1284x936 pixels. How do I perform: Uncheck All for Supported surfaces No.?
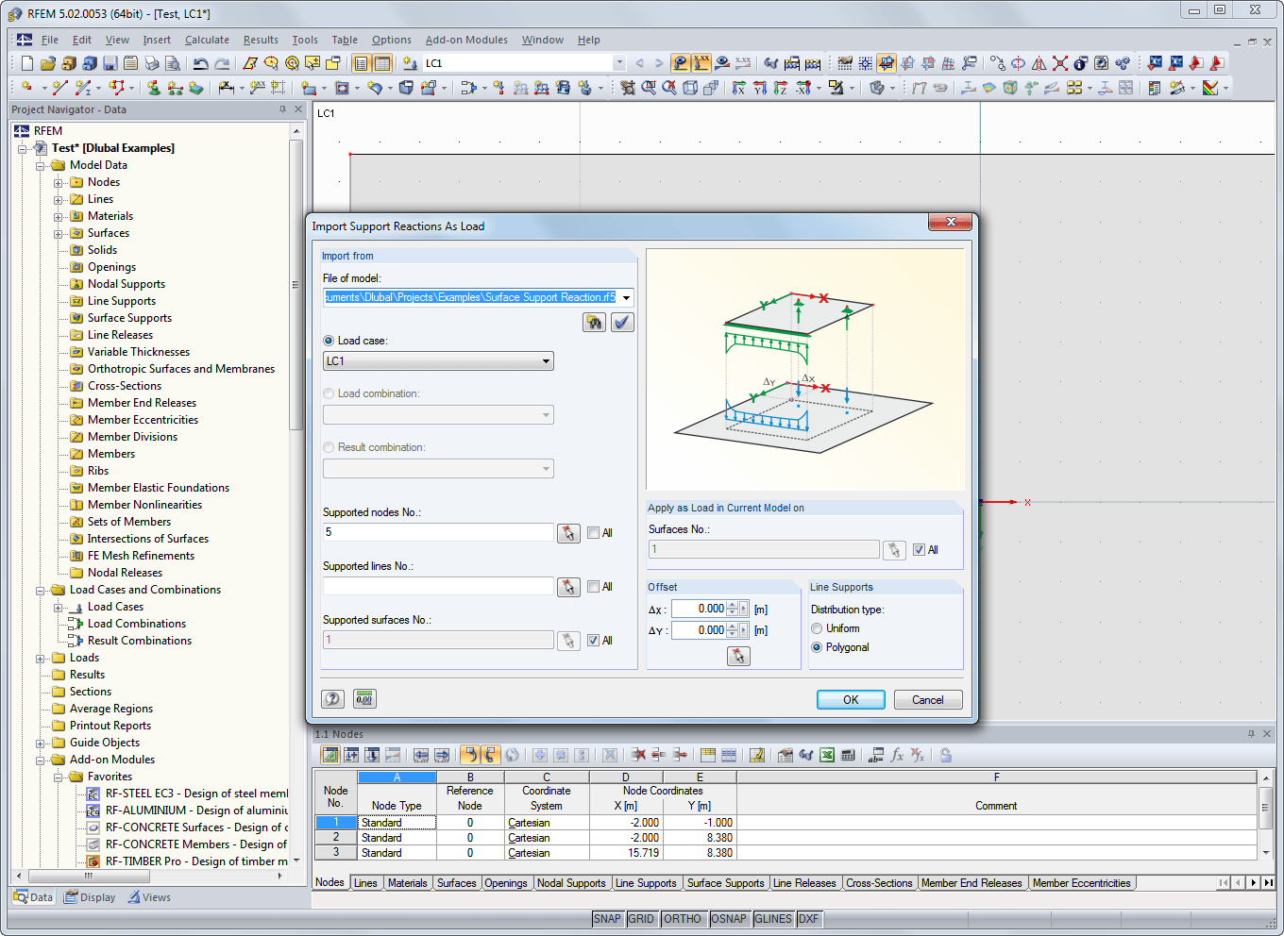click(x=593, y=641)
